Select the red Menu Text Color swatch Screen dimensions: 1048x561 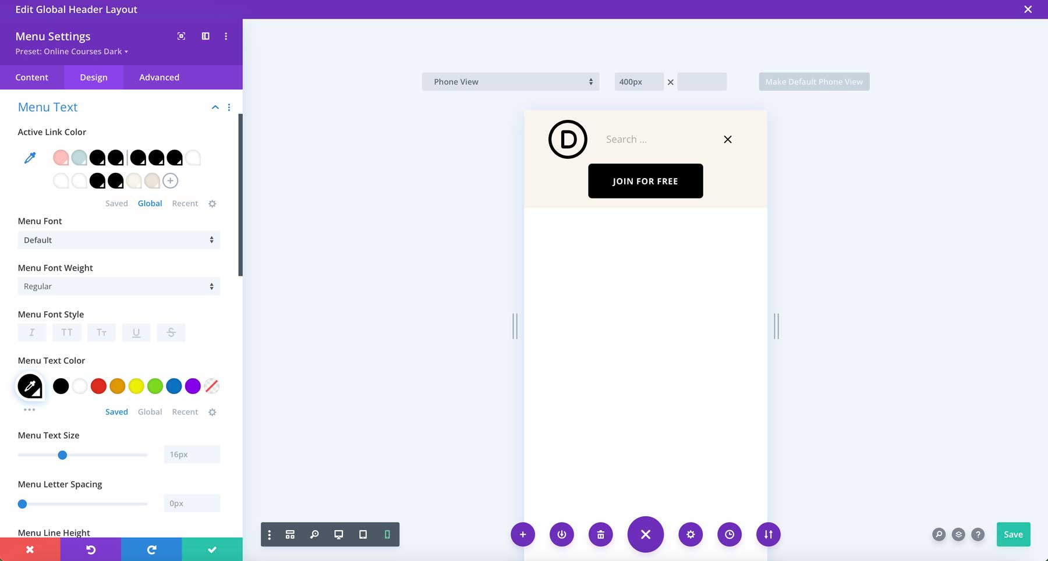coord(98,386)
